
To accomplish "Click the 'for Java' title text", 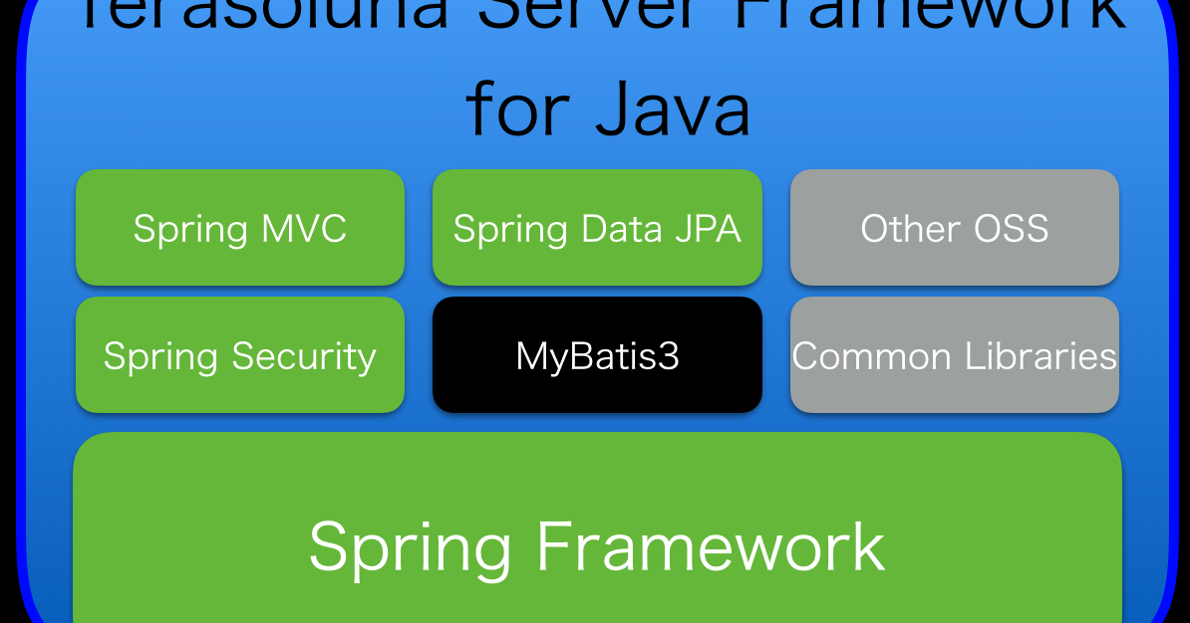I will 608,109.
